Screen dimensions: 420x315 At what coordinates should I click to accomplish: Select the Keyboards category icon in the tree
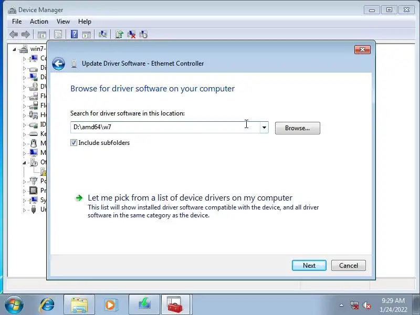pyautogui.click(x=34, y=134)
